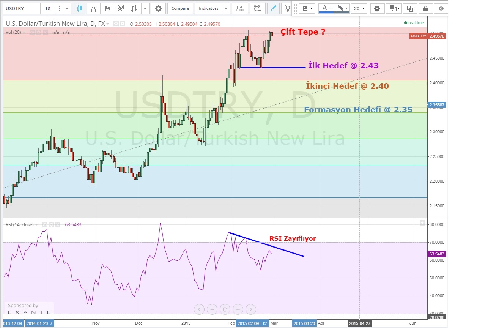Switch to the line chart style icon

pos(107,8)
